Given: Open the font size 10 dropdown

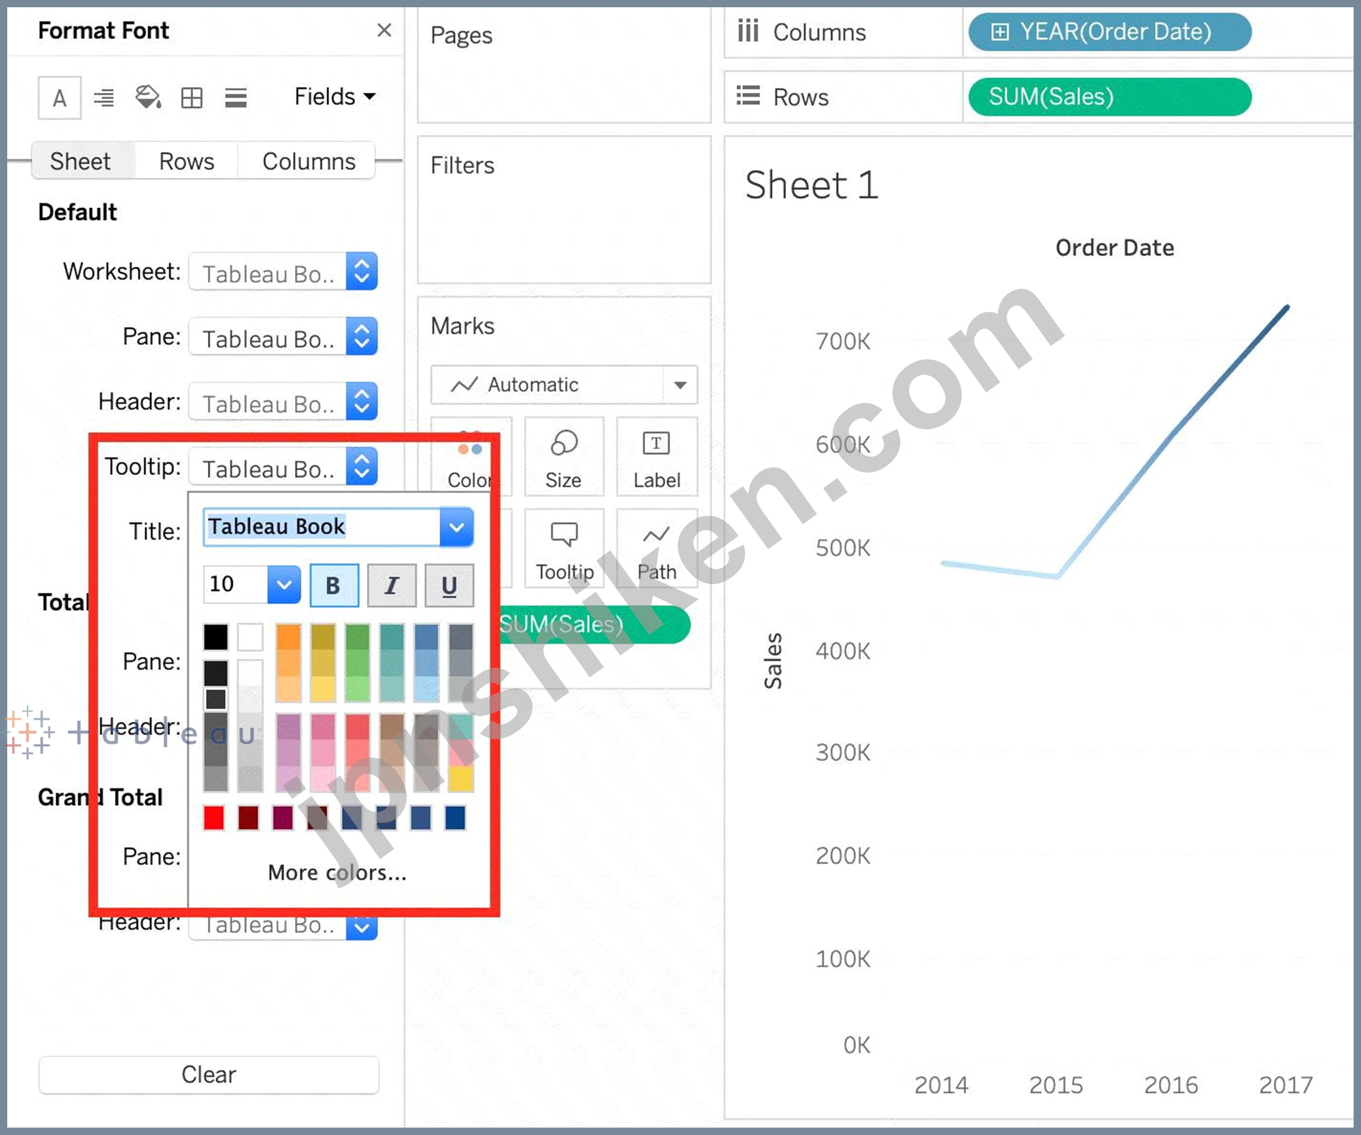Looking at the screenshot, I should pyautogui.click(x=284, y=584).
